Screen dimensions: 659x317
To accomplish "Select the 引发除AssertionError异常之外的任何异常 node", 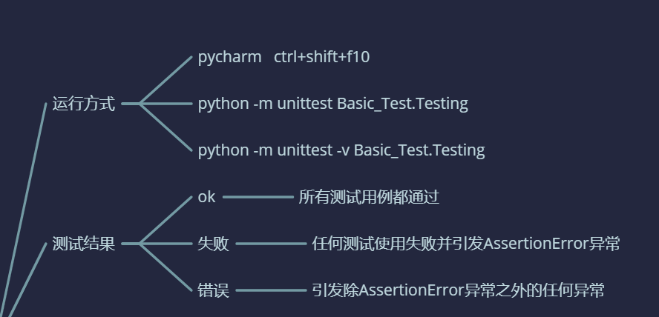I will click(458, 290).
